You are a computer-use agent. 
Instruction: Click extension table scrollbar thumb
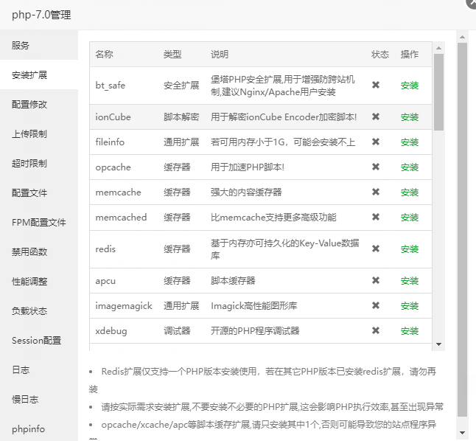click(x=438, y=92)
